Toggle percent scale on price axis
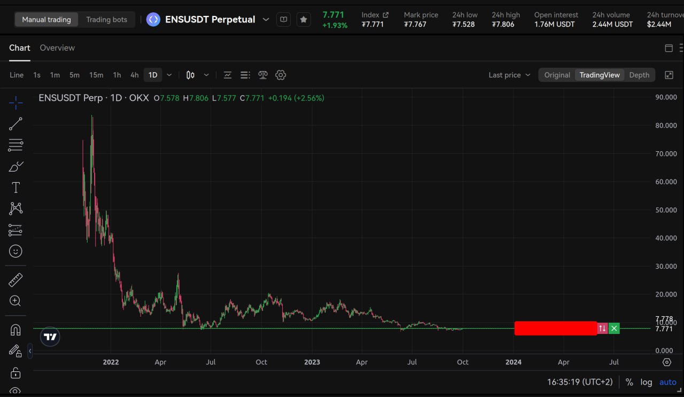The width and height of the screenshot is (684, 397). [629, 382]
